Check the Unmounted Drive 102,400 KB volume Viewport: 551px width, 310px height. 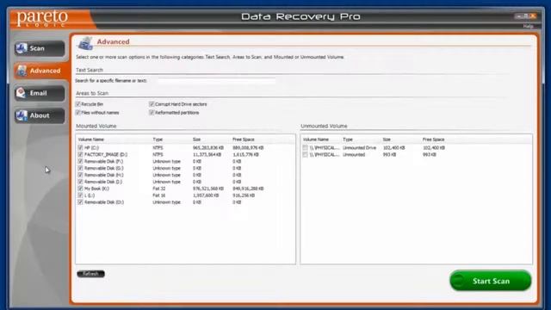tap(305, 147)
